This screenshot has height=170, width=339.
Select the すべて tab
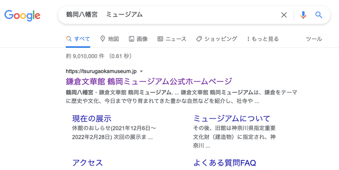[x=78, y=39]
